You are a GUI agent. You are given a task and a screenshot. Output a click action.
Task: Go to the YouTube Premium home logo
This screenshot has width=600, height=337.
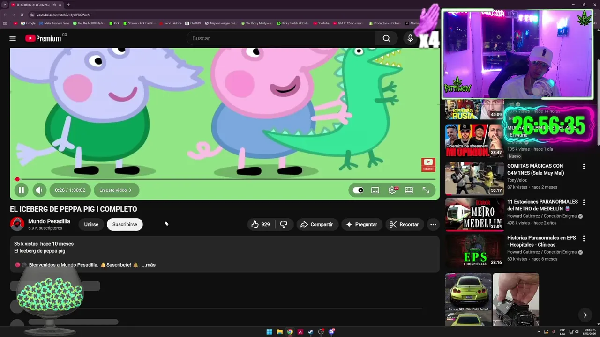(x=43, y=38)
